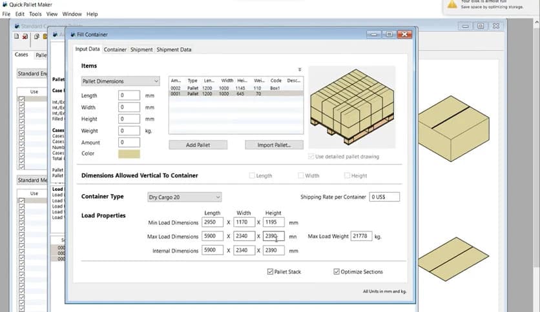Click the Import Pallet button
The height and width of the screenshot is (312, 540).
click(x=274, y=145)
